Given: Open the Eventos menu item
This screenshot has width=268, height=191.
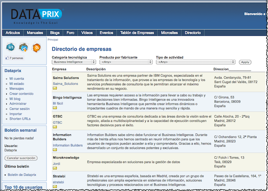Looking at the screenshot, I should tap(106, 33).
